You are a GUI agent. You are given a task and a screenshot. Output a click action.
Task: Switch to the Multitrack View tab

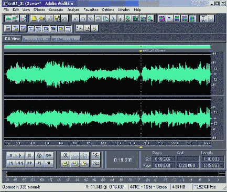coord(36,39)
